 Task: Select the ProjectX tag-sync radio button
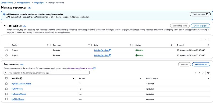click(6, 50)
